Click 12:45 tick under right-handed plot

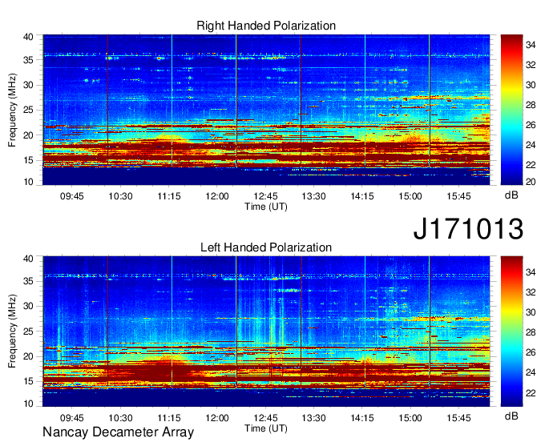(266, 196)
